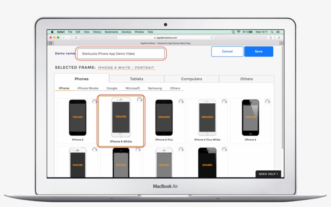Rotate the 640x960 phone frame
Image resolution: width=331 pixels, height=207 pixels.
224,150
